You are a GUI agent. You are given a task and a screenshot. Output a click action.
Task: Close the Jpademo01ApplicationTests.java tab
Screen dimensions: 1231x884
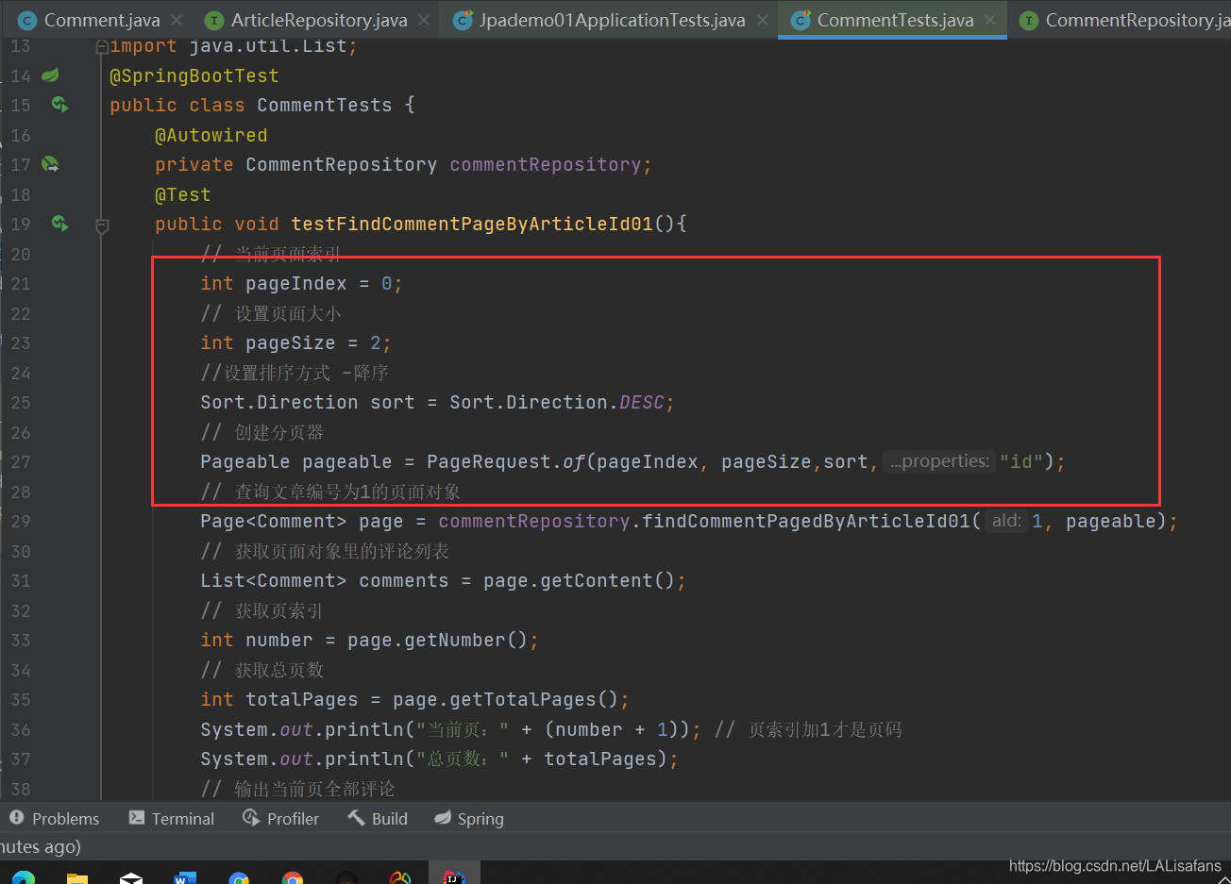pyautogui.click(x=763, y=20)
